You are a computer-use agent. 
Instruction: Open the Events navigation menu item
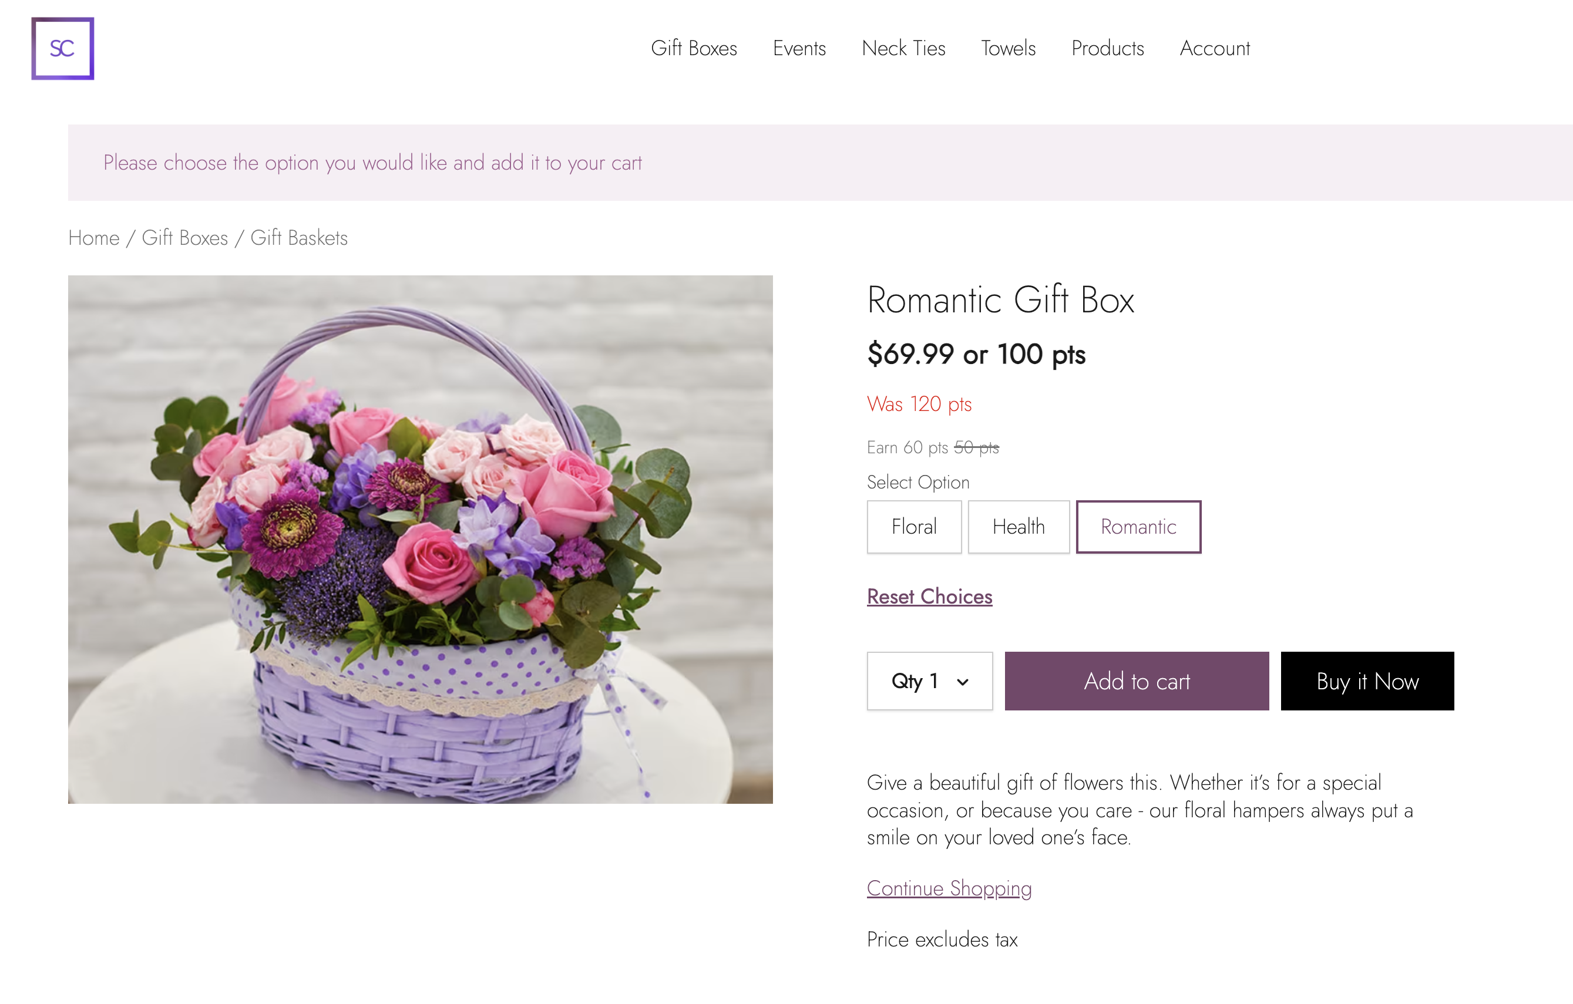click(x=799, y=47)
